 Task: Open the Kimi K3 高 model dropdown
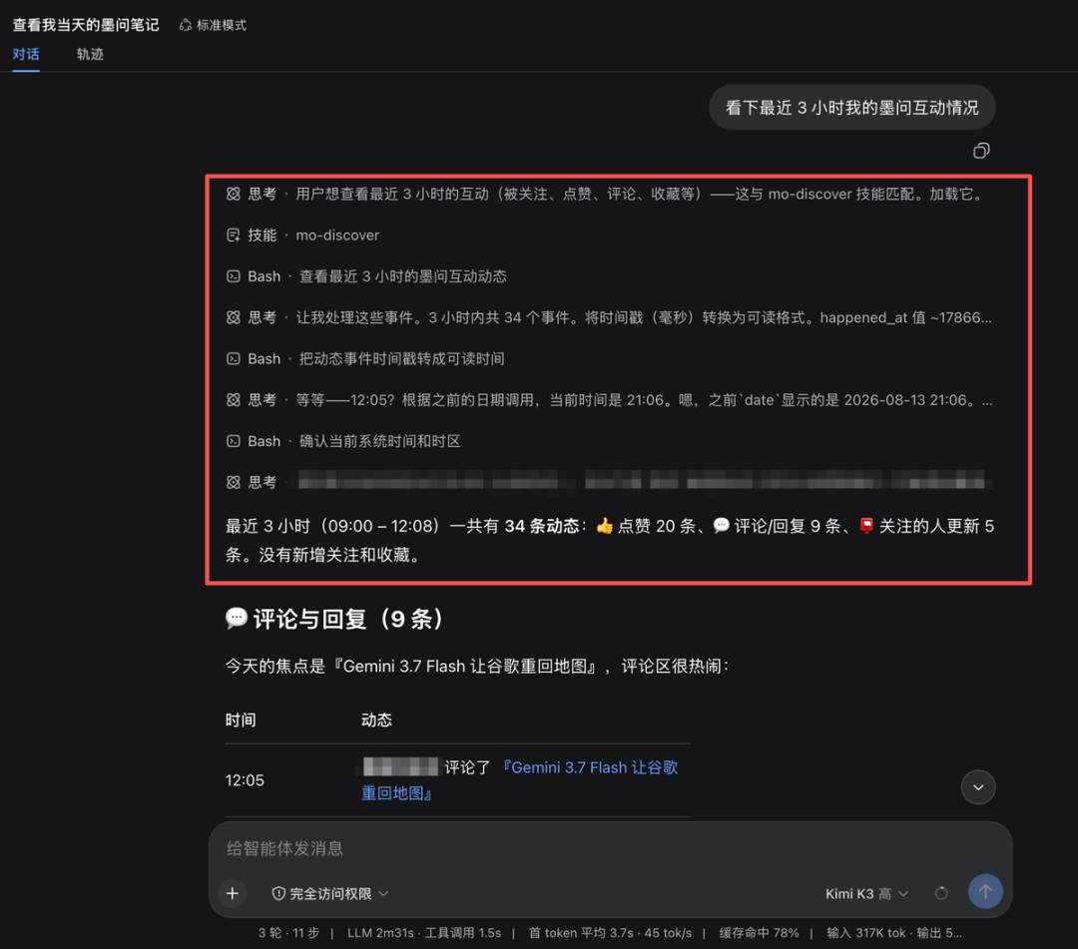867,893
